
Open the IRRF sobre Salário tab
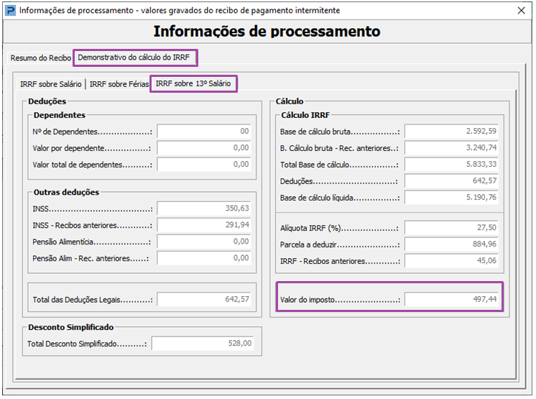click(x=50, y=84)
